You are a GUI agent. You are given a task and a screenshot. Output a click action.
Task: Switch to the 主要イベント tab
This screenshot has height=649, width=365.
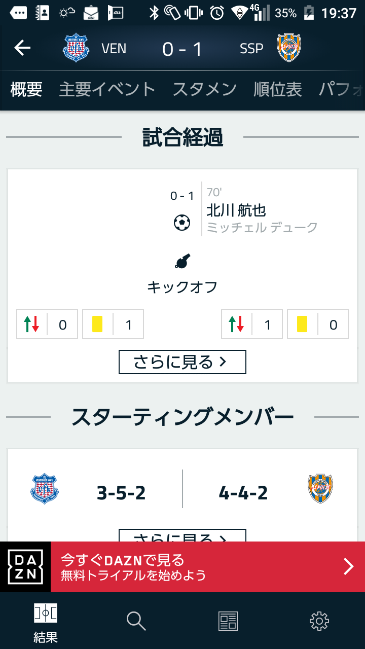(x=107, y=90)
